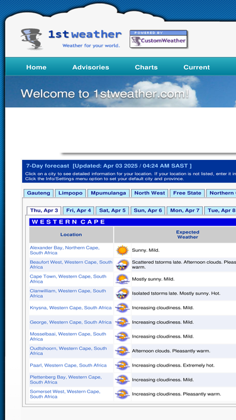
Task: Switch to the North West tab
Action: (150, 193)
